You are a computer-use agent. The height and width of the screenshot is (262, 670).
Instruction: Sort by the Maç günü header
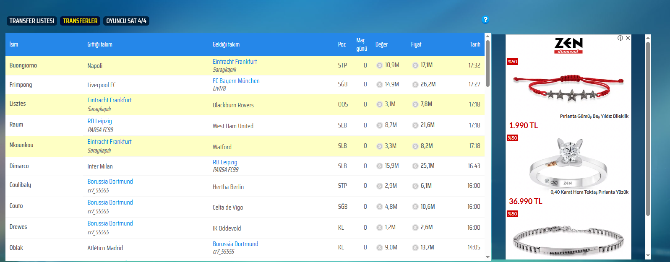point(362,44)
